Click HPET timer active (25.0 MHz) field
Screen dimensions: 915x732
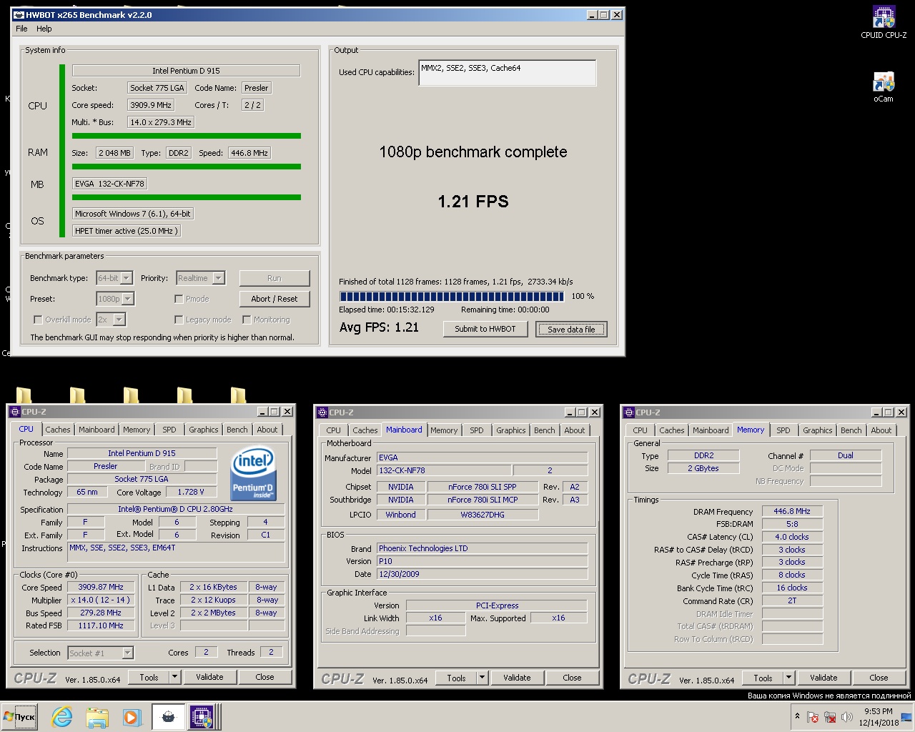coord(126,231)
